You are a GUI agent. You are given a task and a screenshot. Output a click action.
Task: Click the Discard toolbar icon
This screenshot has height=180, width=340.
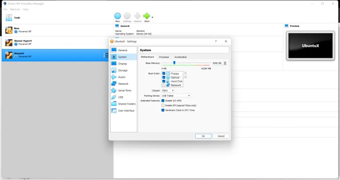point(138,16)
